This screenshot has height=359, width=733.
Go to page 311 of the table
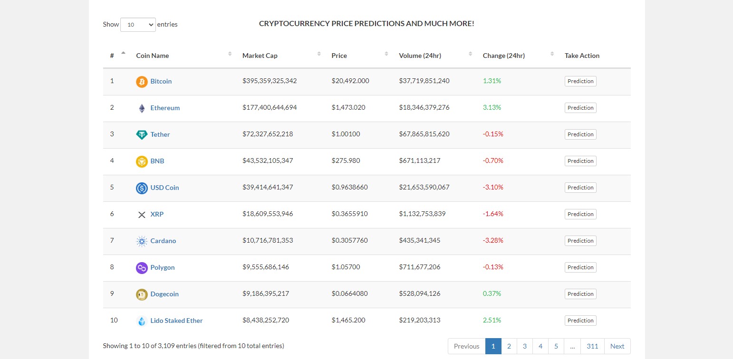592,346
